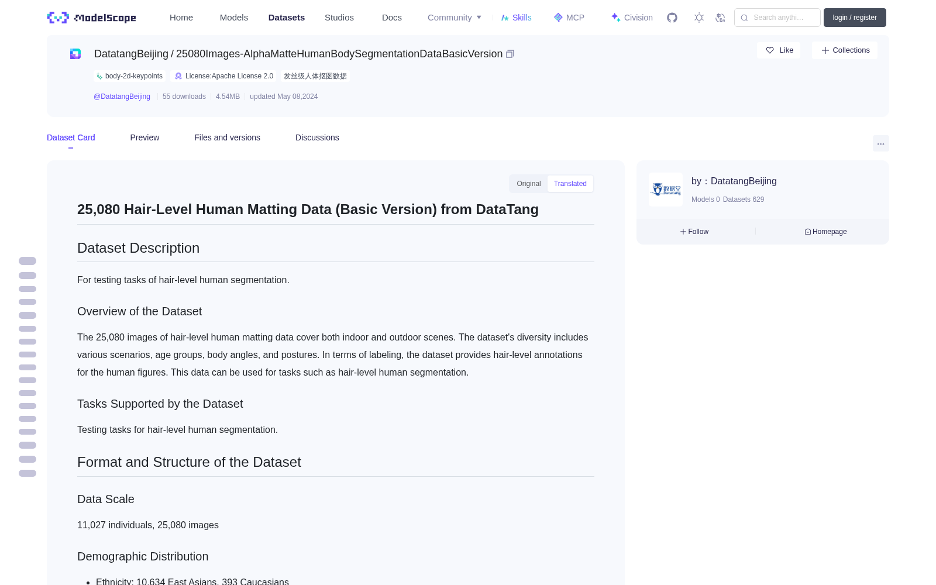Copy dataset name with the copy icon
The width and height of the screenshot is (936, 585).
[510, 54]
